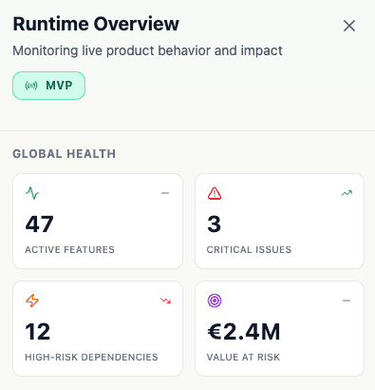Click the broadcast signal icon in MVP badge
The width and height of the screenshot is (375, 390).
(31, 86)
